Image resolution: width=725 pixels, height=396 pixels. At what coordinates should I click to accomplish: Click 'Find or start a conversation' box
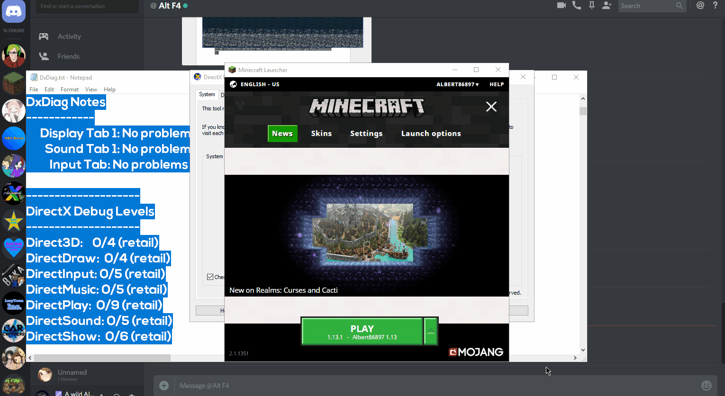click(x=87, y=6)
